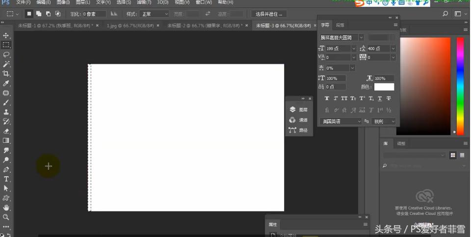
Task: Open the 图像(I) menu
Action: pos(63,2)
